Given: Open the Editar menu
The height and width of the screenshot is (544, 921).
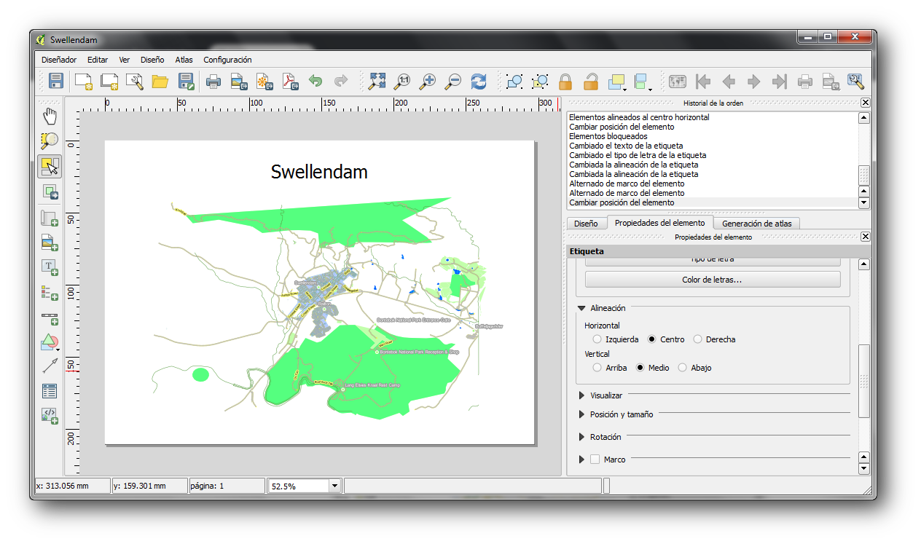Looking at the screenshot, I should pyautogui.click(x=98, y=60).
